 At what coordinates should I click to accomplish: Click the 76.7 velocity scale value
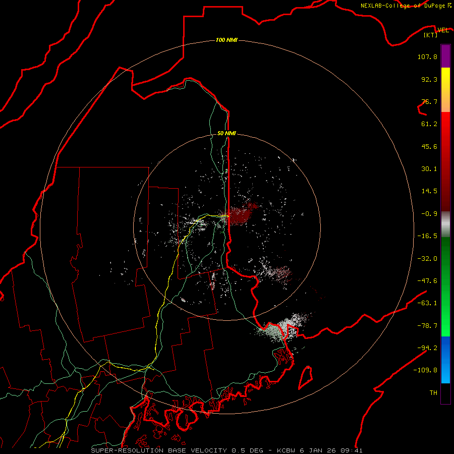click(x=429, y=101)
